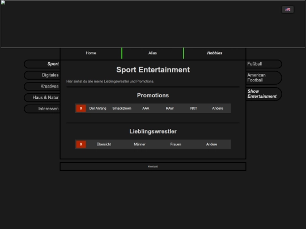This screenshot has height=229, width=306.
Task: Select the Hobbies navigation tab
Action: click(x=215, y=53)
